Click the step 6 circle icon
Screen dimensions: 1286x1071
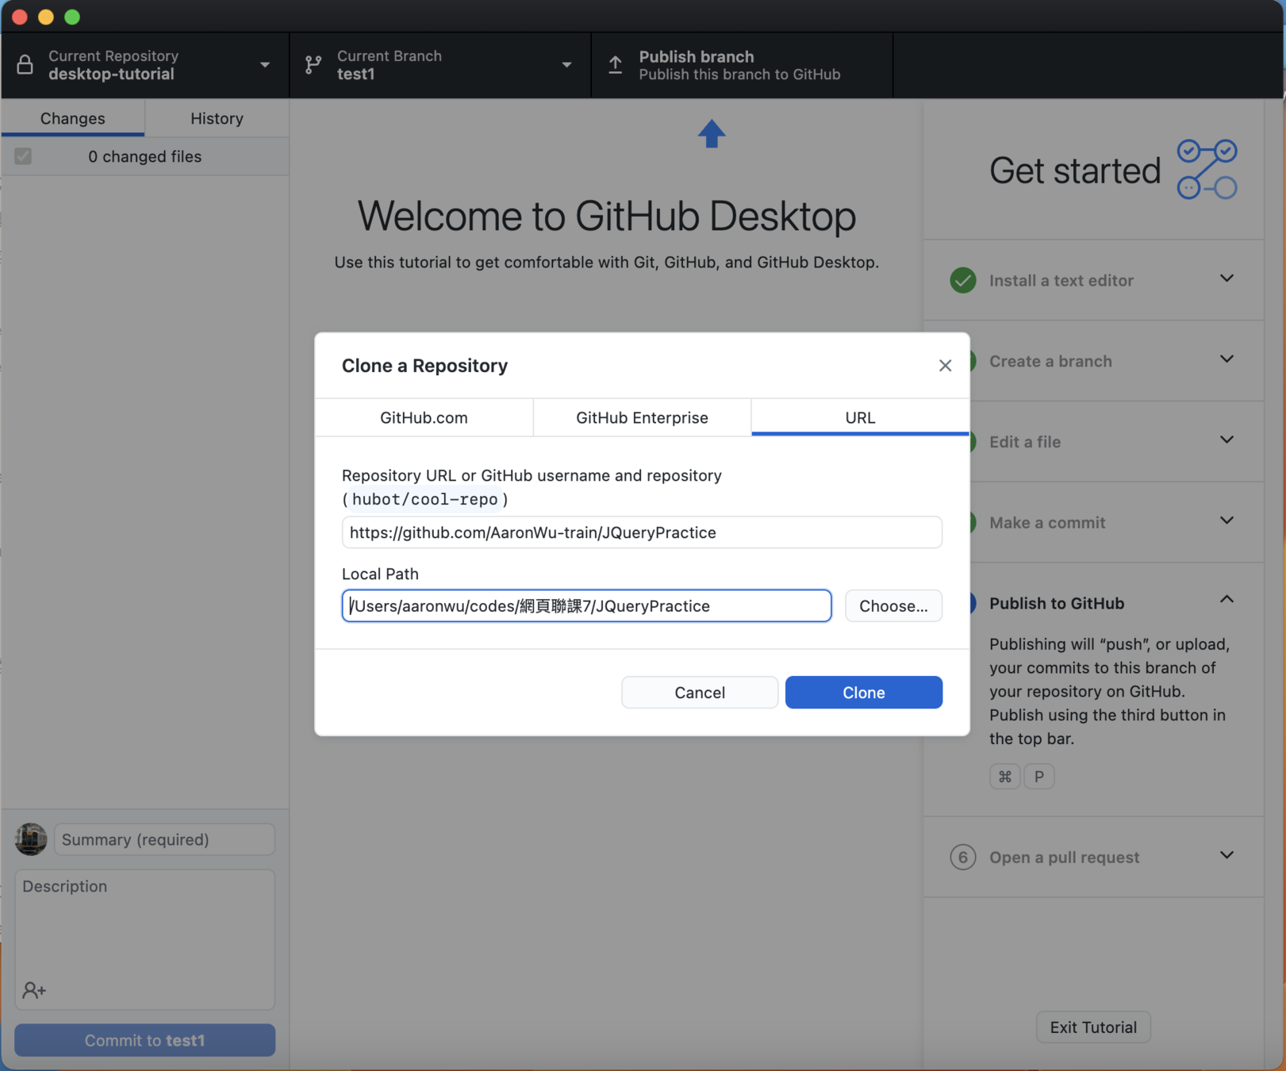(x=962, y=857)
